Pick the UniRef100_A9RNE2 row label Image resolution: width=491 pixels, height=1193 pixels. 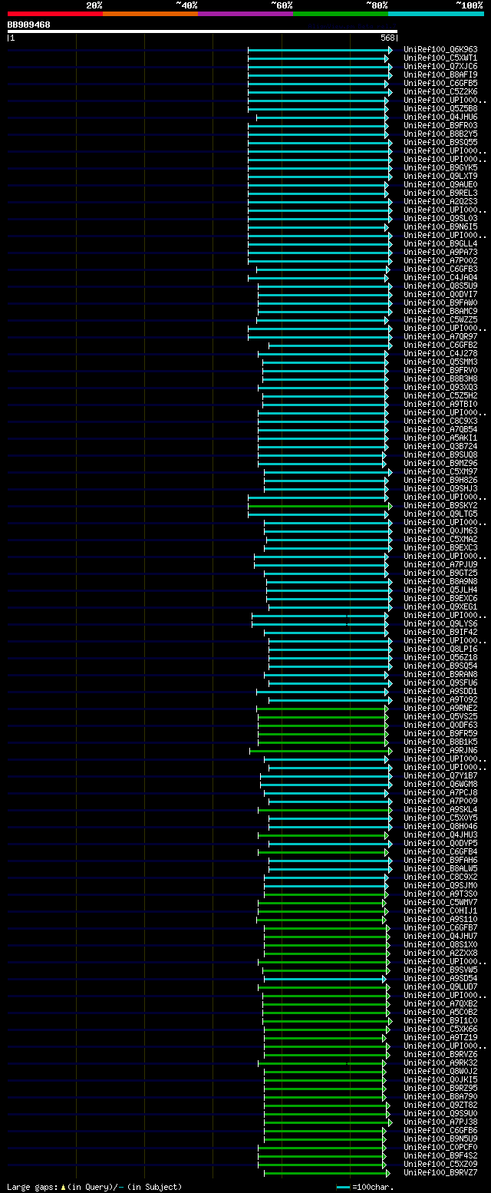440,709
